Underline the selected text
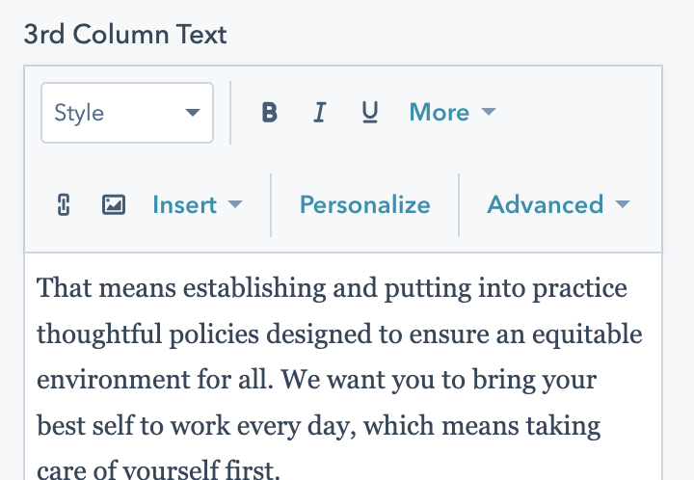694x480 pixels. click(x=369, y=113)
